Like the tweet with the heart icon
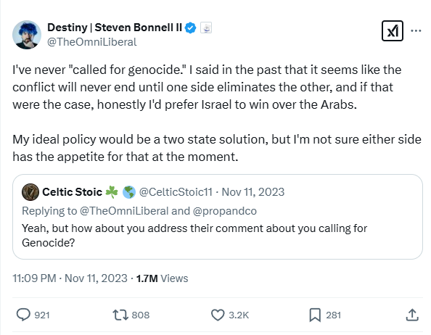This screenshot has height=335, width=431. (218, 315)
